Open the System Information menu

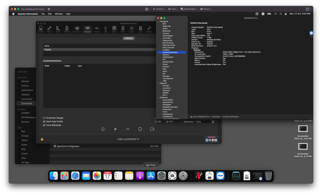pos(28,14)
